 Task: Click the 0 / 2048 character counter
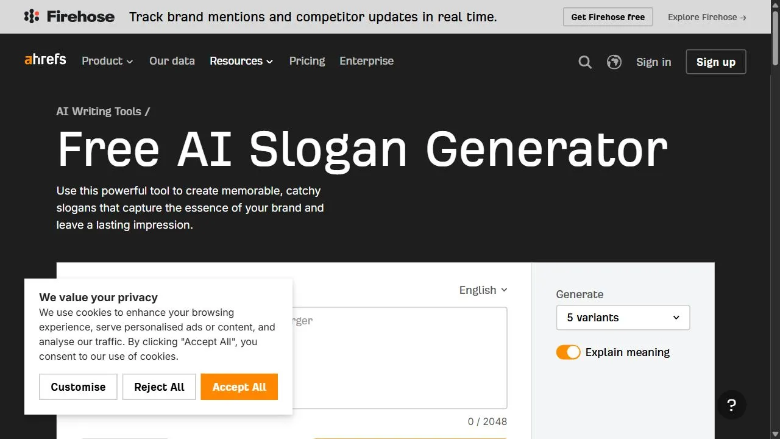click(x=487, y=421)
